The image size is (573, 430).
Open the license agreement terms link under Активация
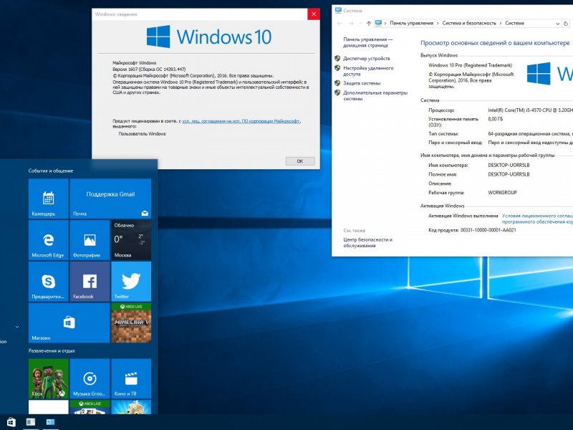pos(537,219)
